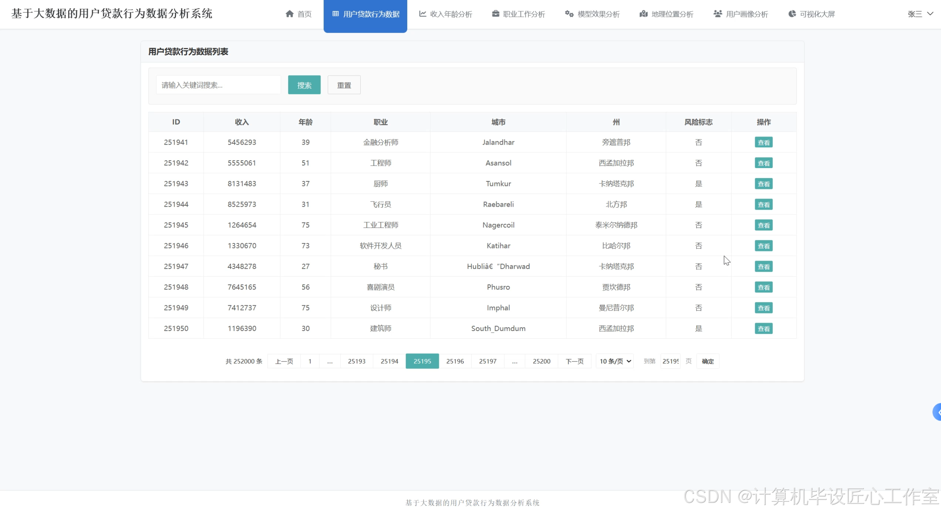Click the pie chart icon for 可视化大屏
This screenshot has height=512, width=941.
tap(792, 14)
